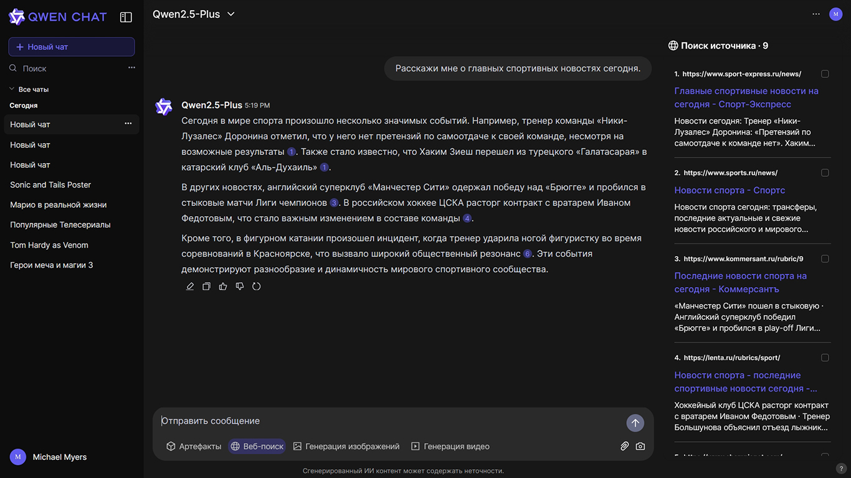Viewport: 851px width, 478px height.
Task: Tick the checkbox for lenta.ru source
Action: 825,358
